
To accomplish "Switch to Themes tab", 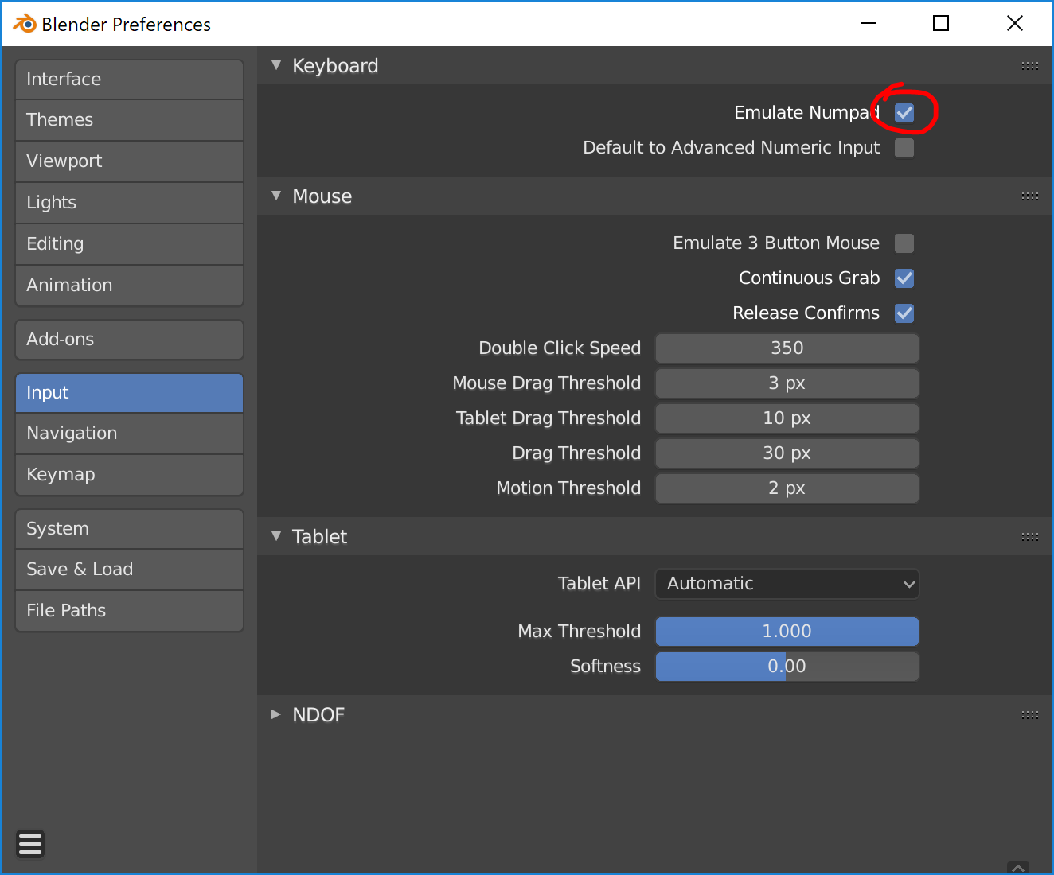I will 129,120.
